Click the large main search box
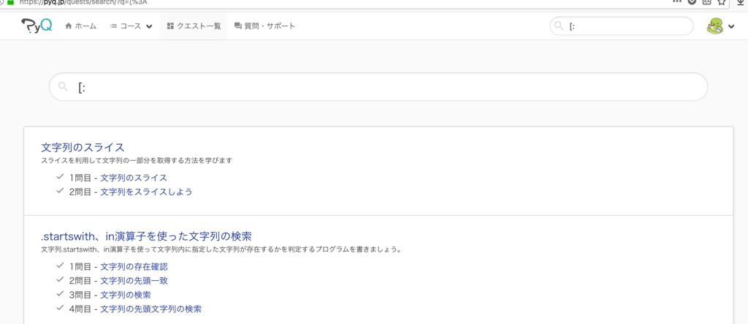The image size is (748, 324). [378, 87]
